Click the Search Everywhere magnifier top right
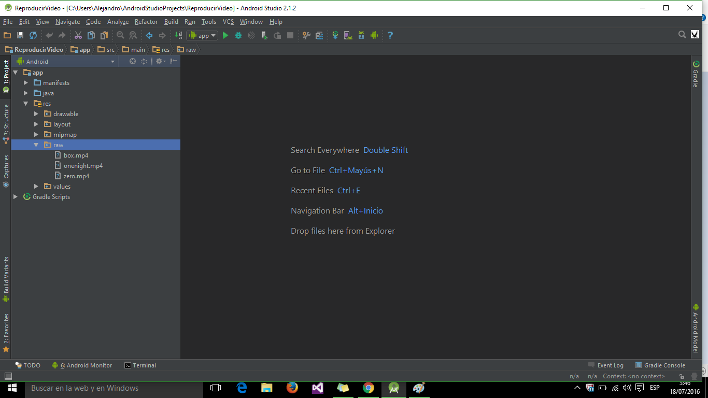The image size is (708, 398). tap(683, 35)
